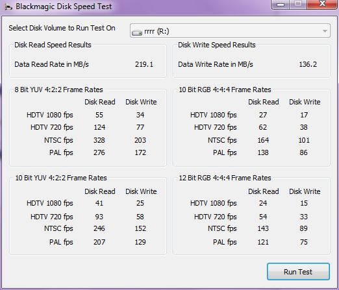This screenshot has height=290, width=339.
Task: Click the Data Read Rate value 219.1
Action: 144,64
